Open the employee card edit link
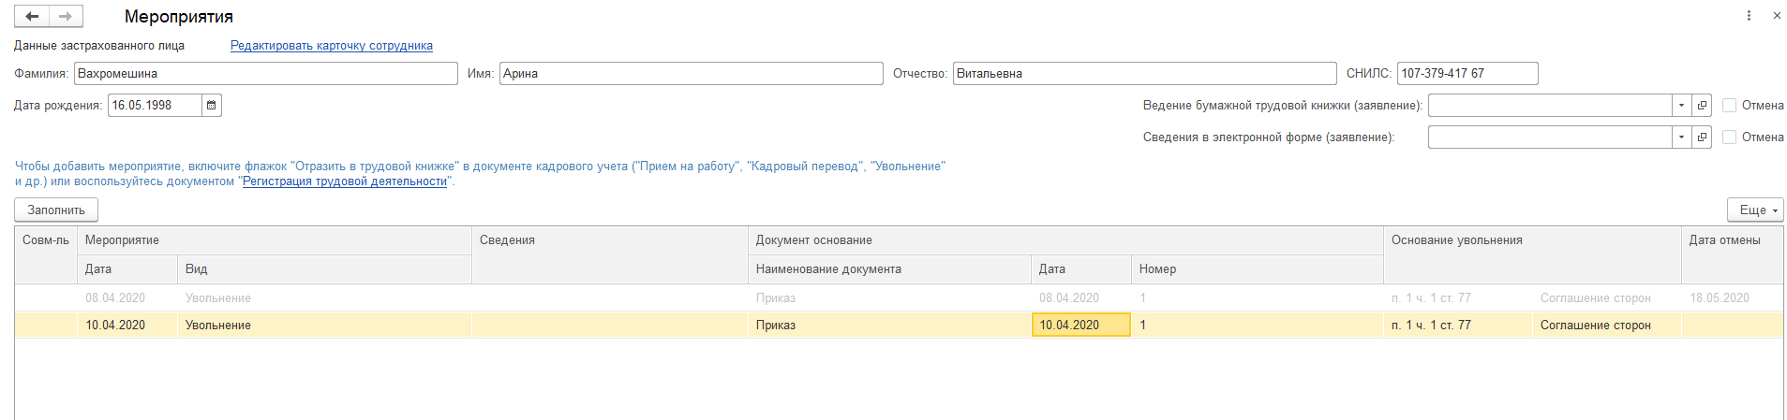This screenshot has height=420, width=1787. (x=332, y=45)
